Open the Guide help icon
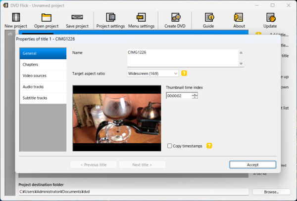This screenshot has height=201, width=297. 208,18
